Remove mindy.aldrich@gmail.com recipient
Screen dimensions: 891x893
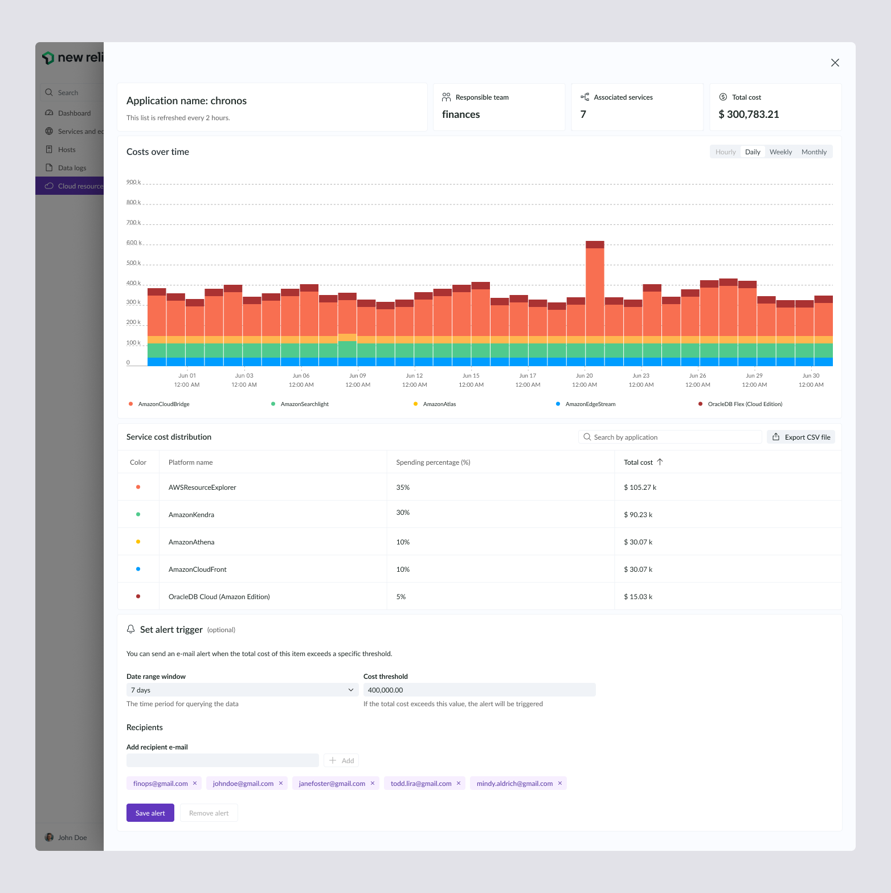(x=560, y=783)
